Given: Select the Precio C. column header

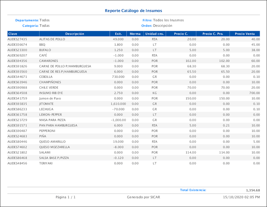Looking at the screenshot, I should coord(181,34).
